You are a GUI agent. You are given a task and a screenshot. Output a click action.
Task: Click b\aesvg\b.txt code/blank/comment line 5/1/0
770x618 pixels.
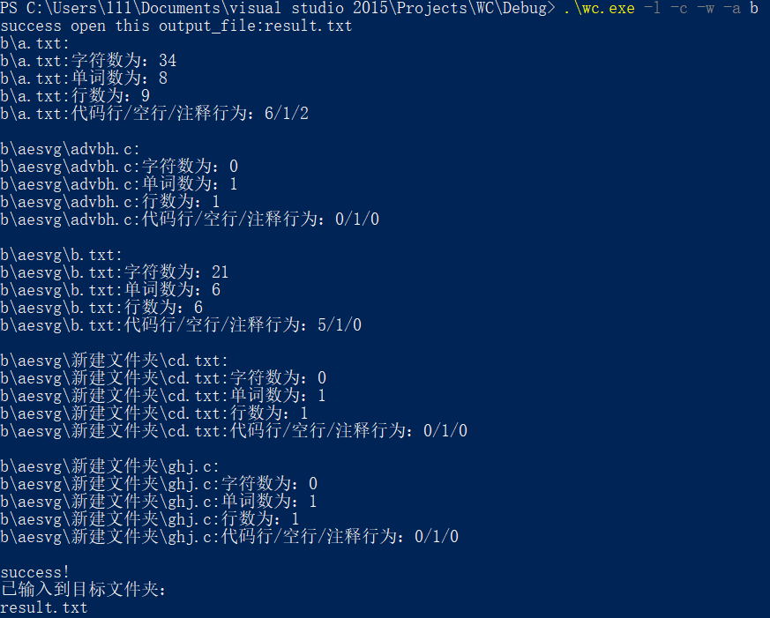(x=181, y=325)
